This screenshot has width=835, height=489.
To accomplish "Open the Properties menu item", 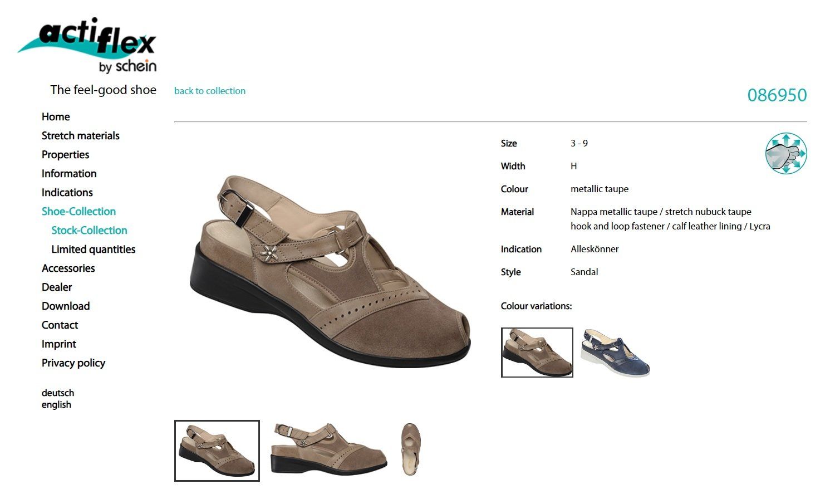I will point(66,155).
